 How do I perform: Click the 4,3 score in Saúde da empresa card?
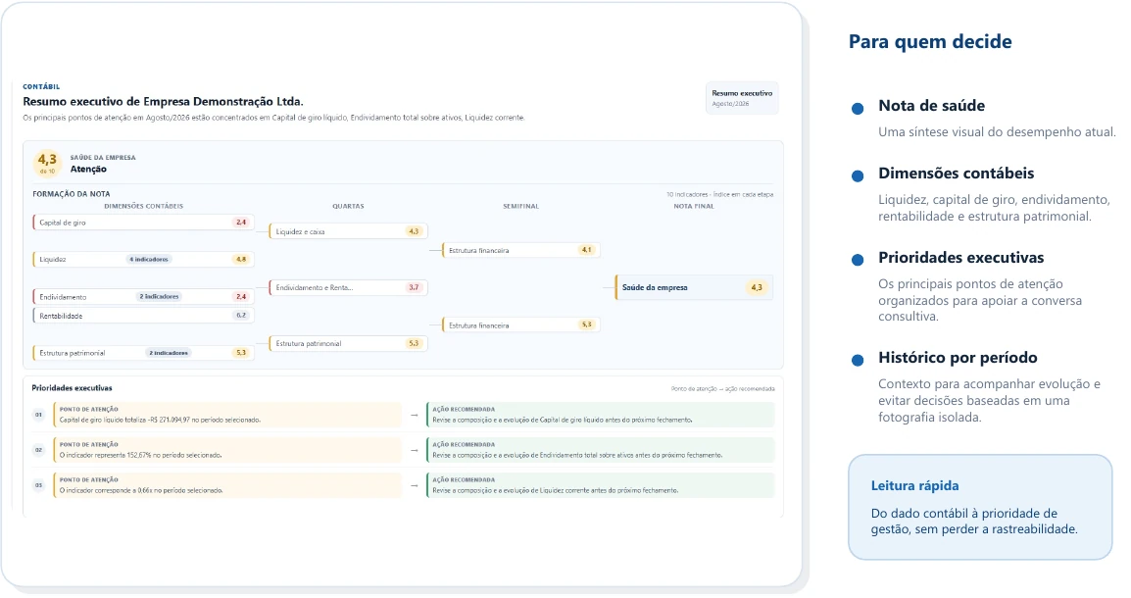756,287
